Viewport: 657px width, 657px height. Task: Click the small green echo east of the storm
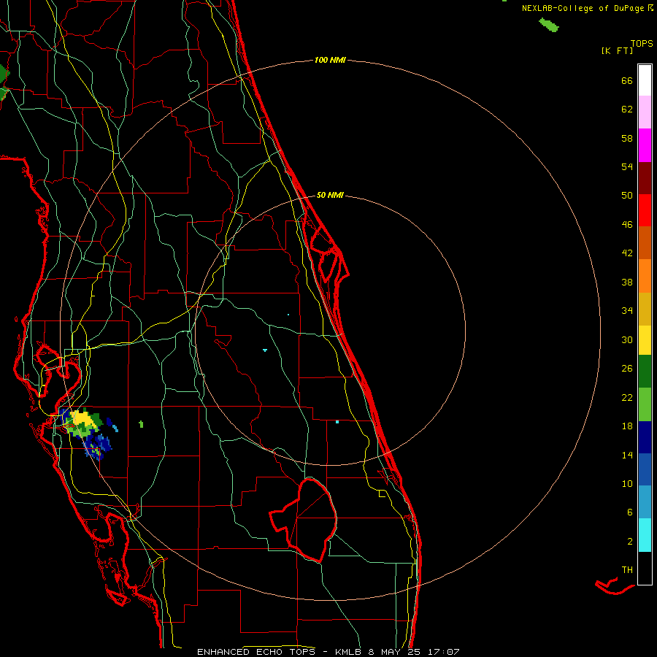[x=141, y=424]
